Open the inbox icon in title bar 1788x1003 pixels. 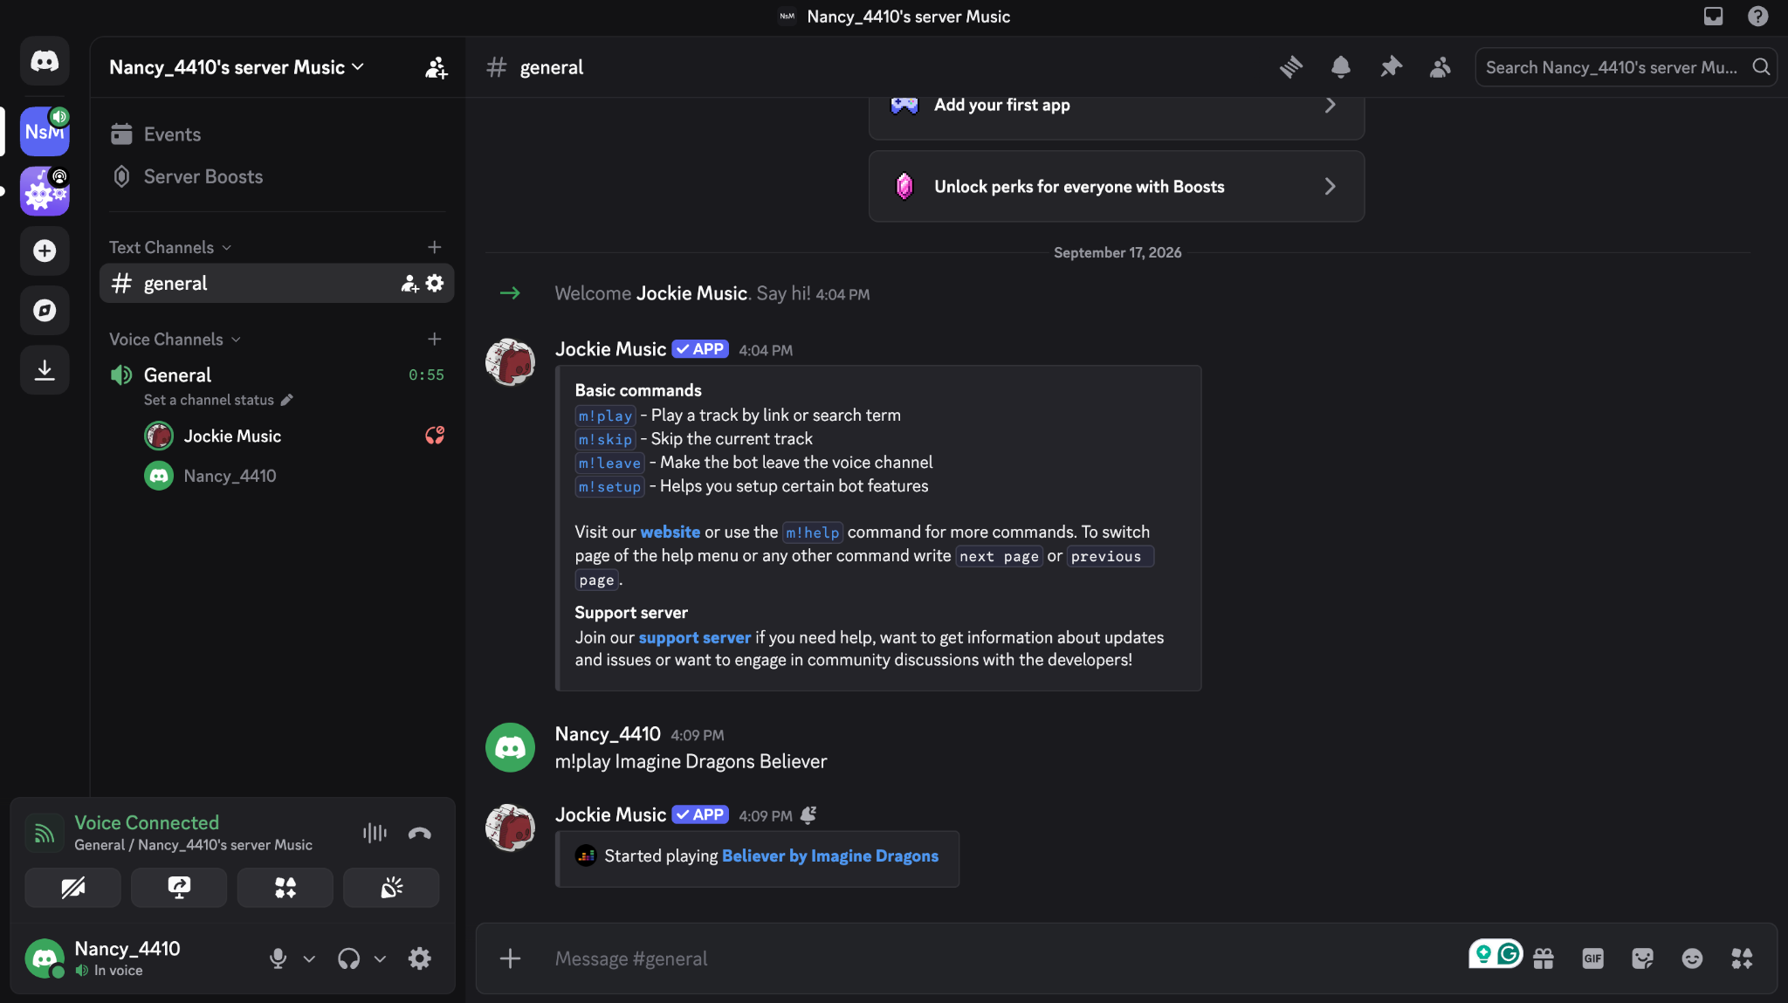(x=1713, y=17)
